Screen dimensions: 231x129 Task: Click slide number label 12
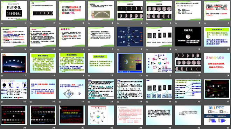tap(112, 49)
